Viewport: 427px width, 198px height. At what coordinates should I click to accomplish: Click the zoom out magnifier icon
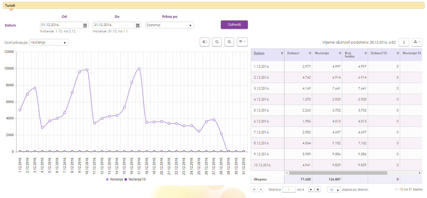point(217,42)
